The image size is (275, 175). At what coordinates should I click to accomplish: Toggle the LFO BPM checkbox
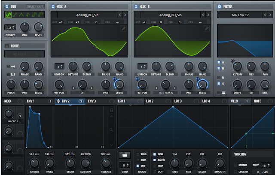click(155, 154)
